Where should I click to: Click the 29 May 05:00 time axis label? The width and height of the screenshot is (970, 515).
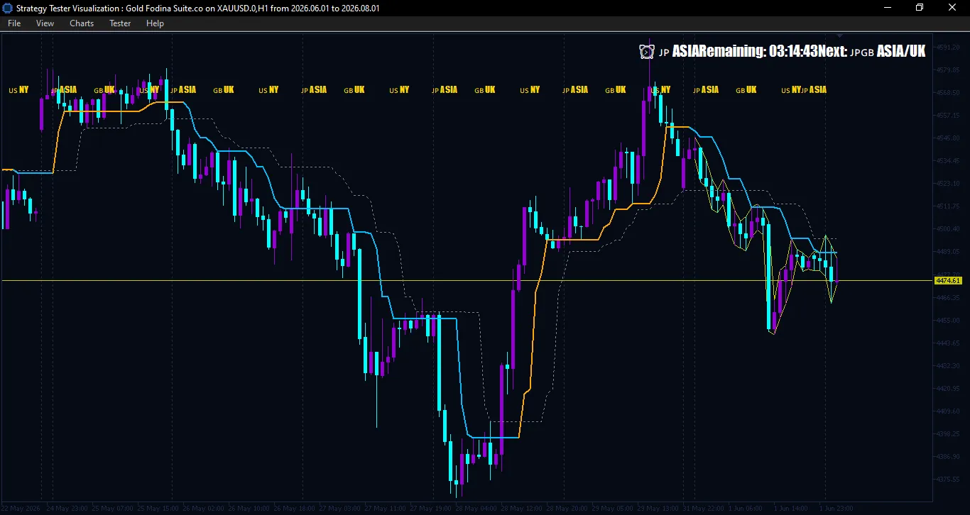click(613, 509)
